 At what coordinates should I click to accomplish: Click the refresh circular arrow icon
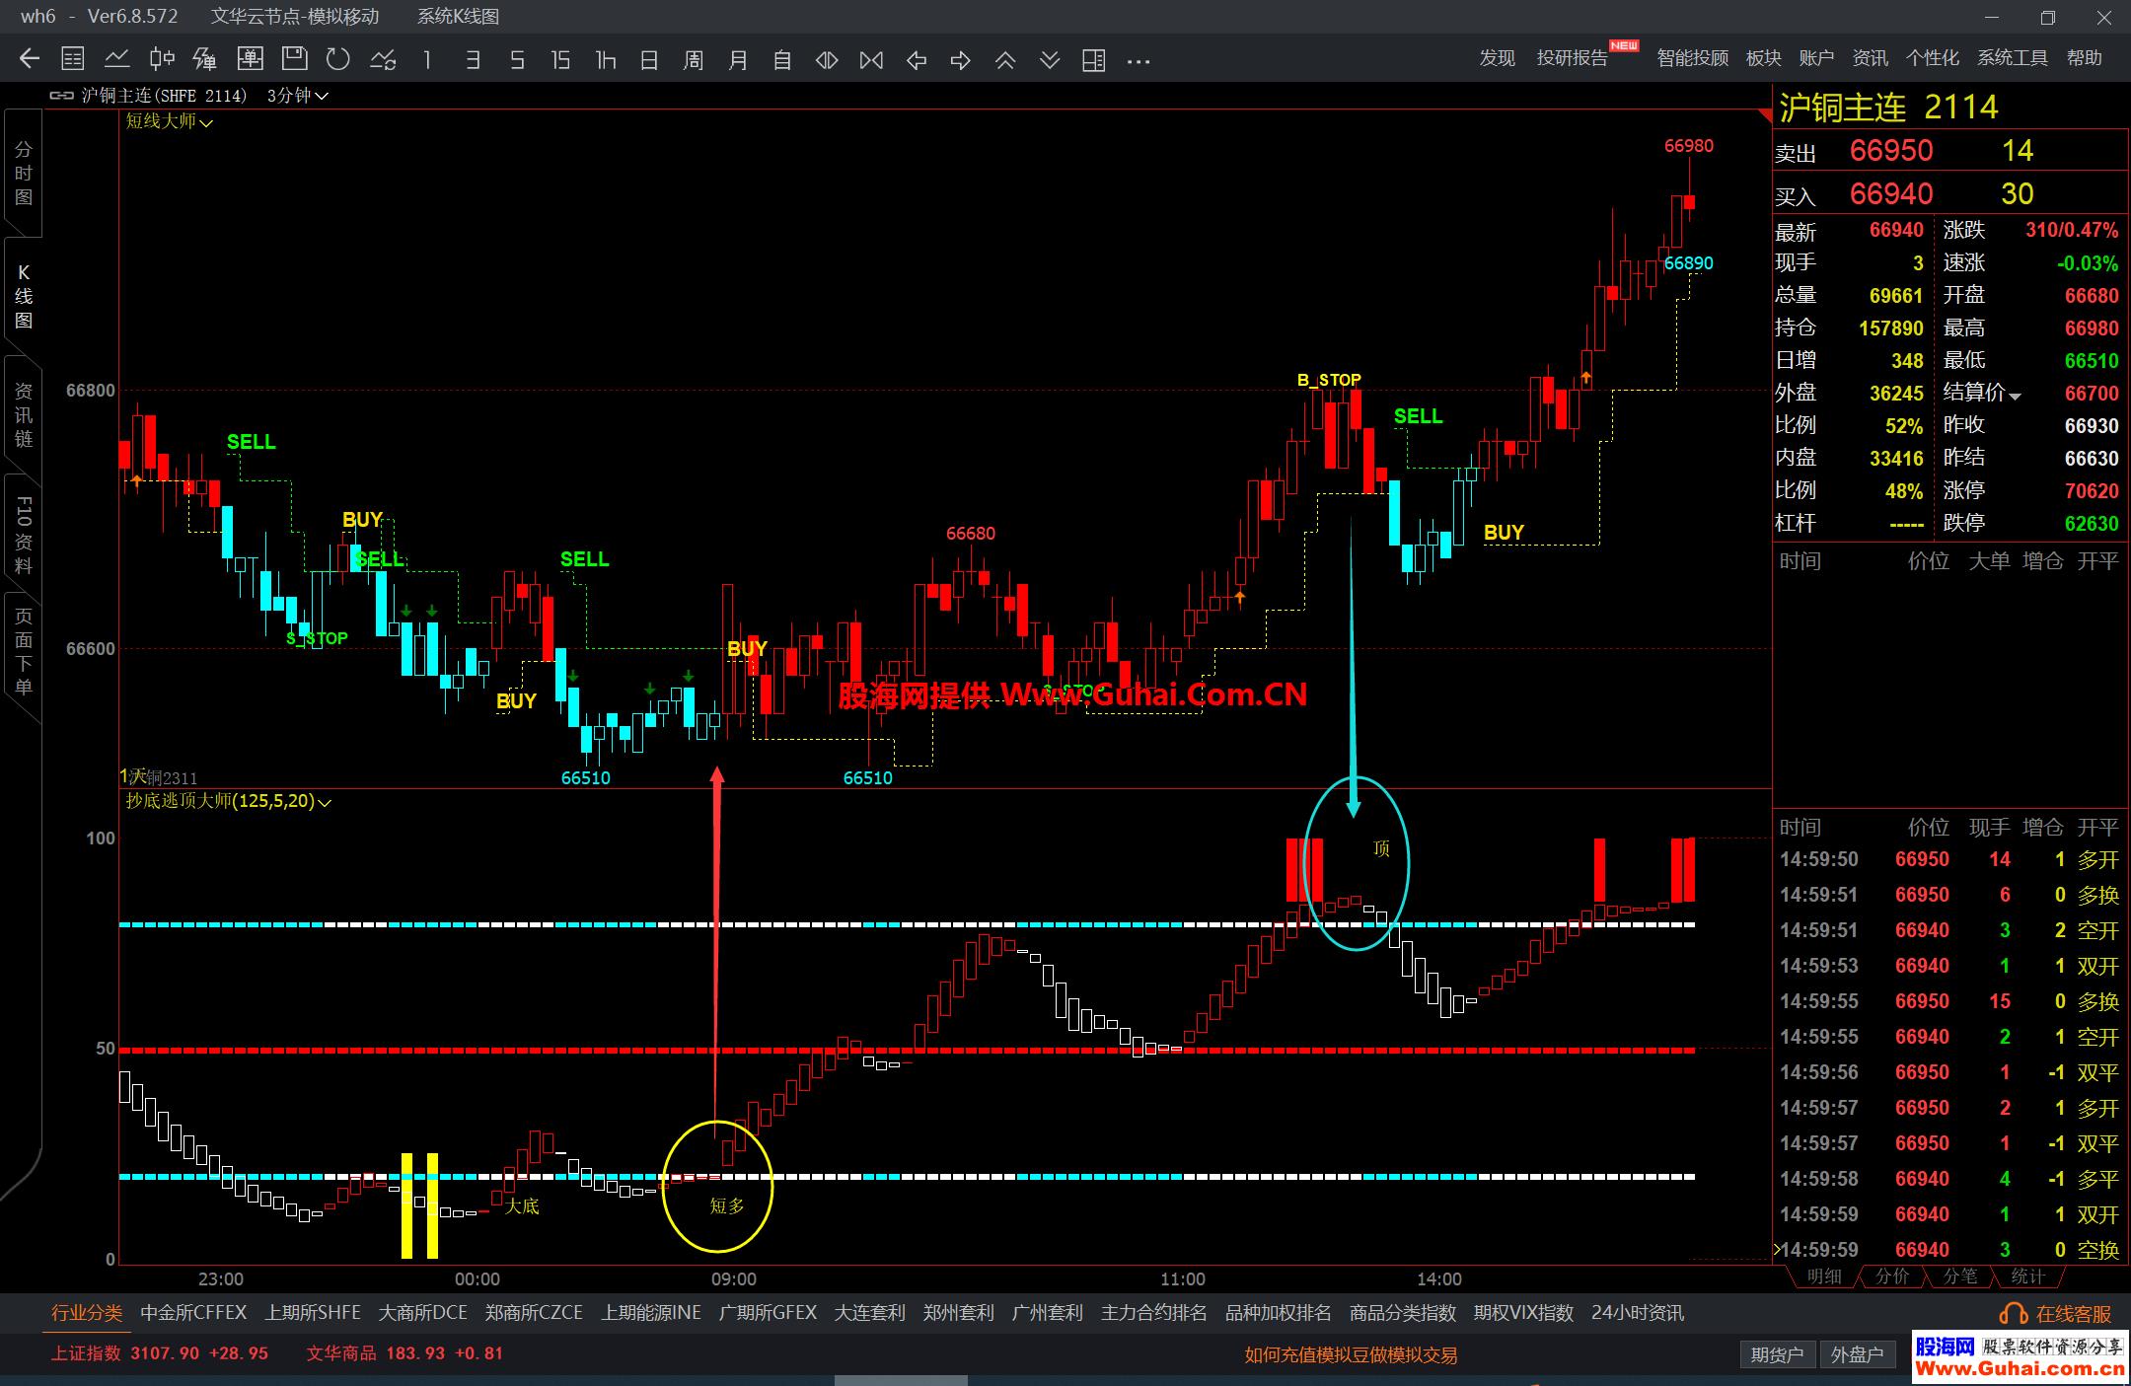coord(338,60)
